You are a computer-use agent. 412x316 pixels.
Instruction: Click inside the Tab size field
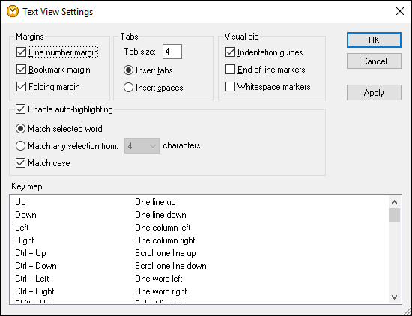pos(172,52)
